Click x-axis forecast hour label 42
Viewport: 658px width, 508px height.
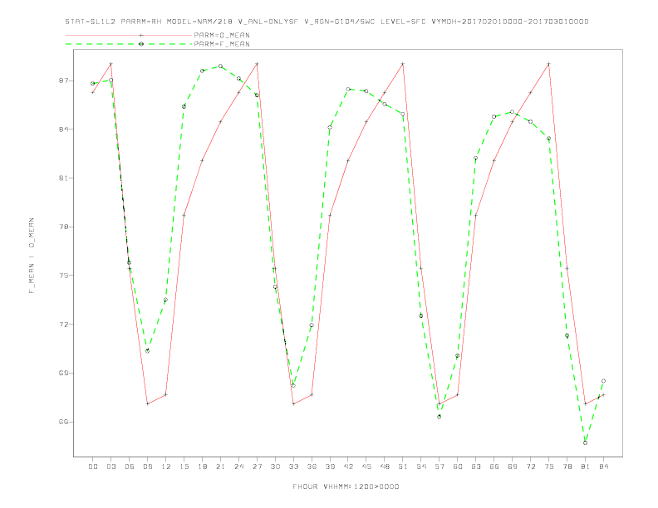pyautogui.click(x=348, y=466)
